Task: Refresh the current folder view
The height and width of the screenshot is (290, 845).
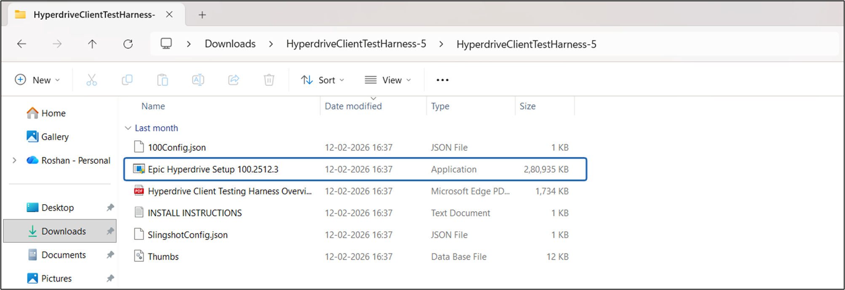Action: point(128,44)
